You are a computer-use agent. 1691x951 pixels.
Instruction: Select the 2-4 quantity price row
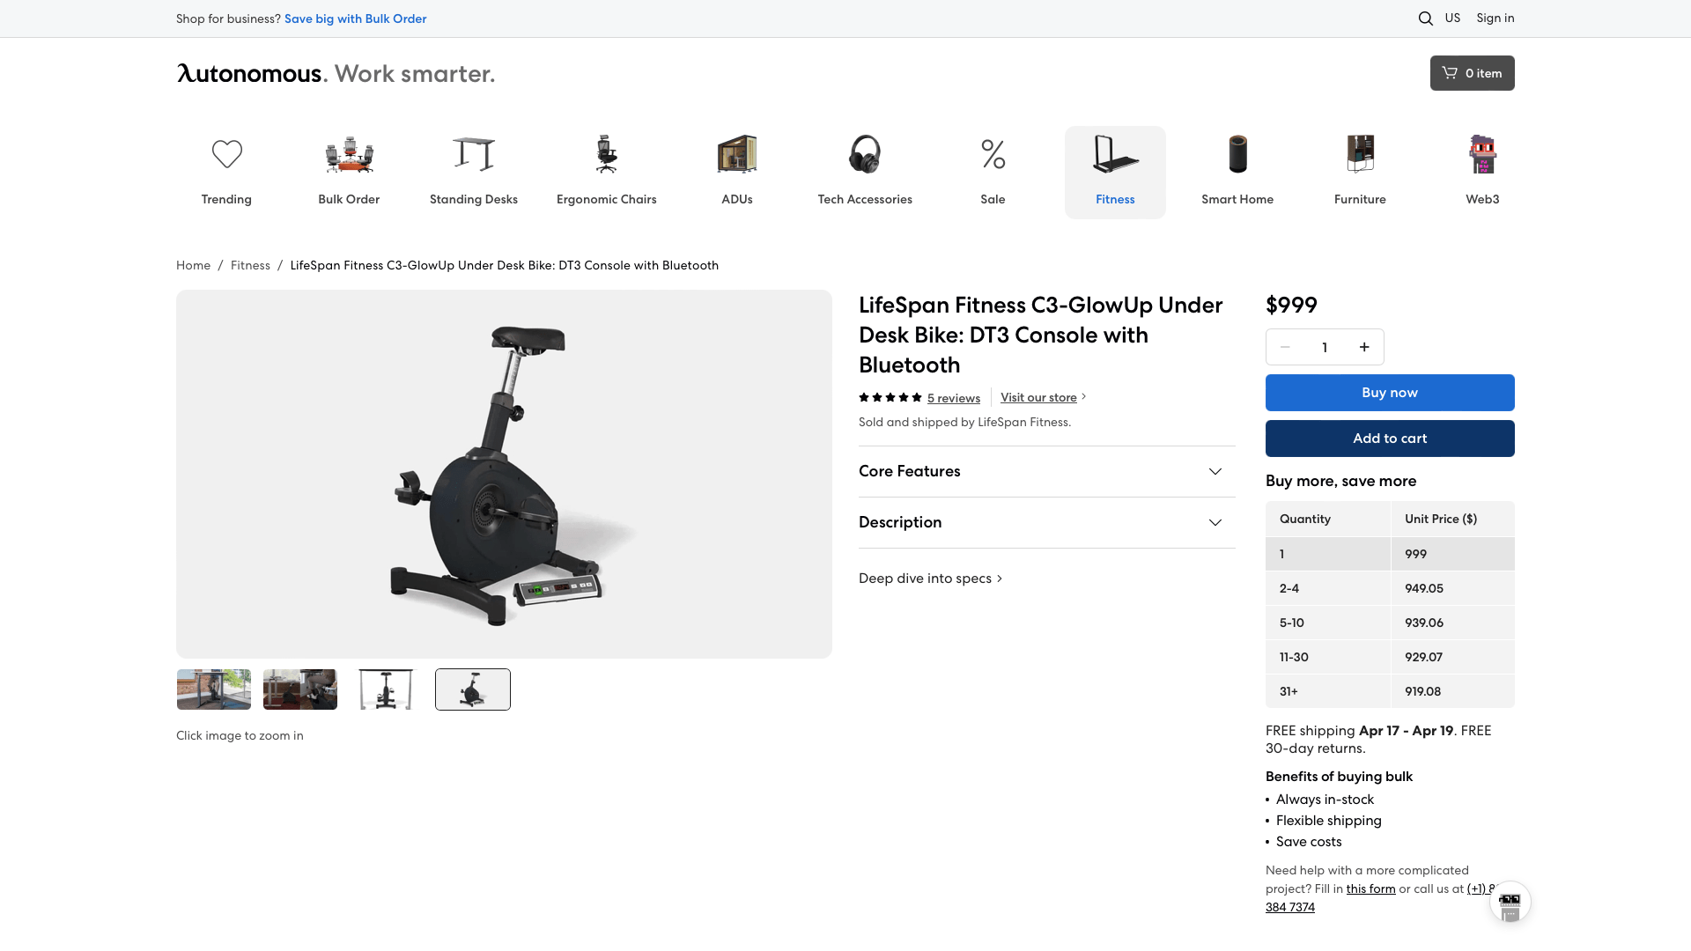pyautogui.click(x=1390, y=588)
